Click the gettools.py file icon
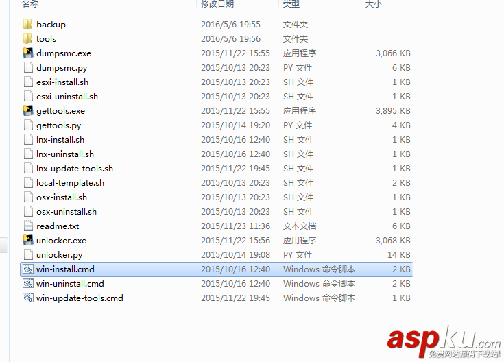 point(28,125)
